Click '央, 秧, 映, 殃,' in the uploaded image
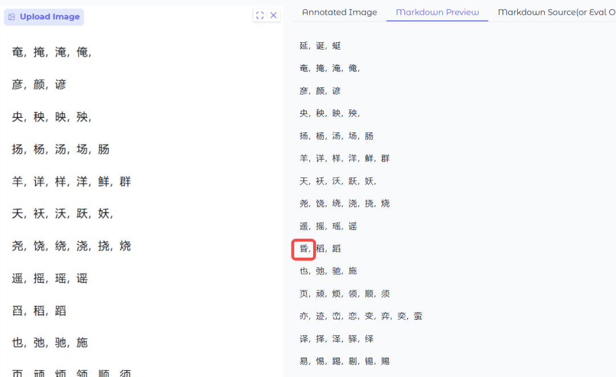This screenshot has height=377, width=616. point(52,116)
